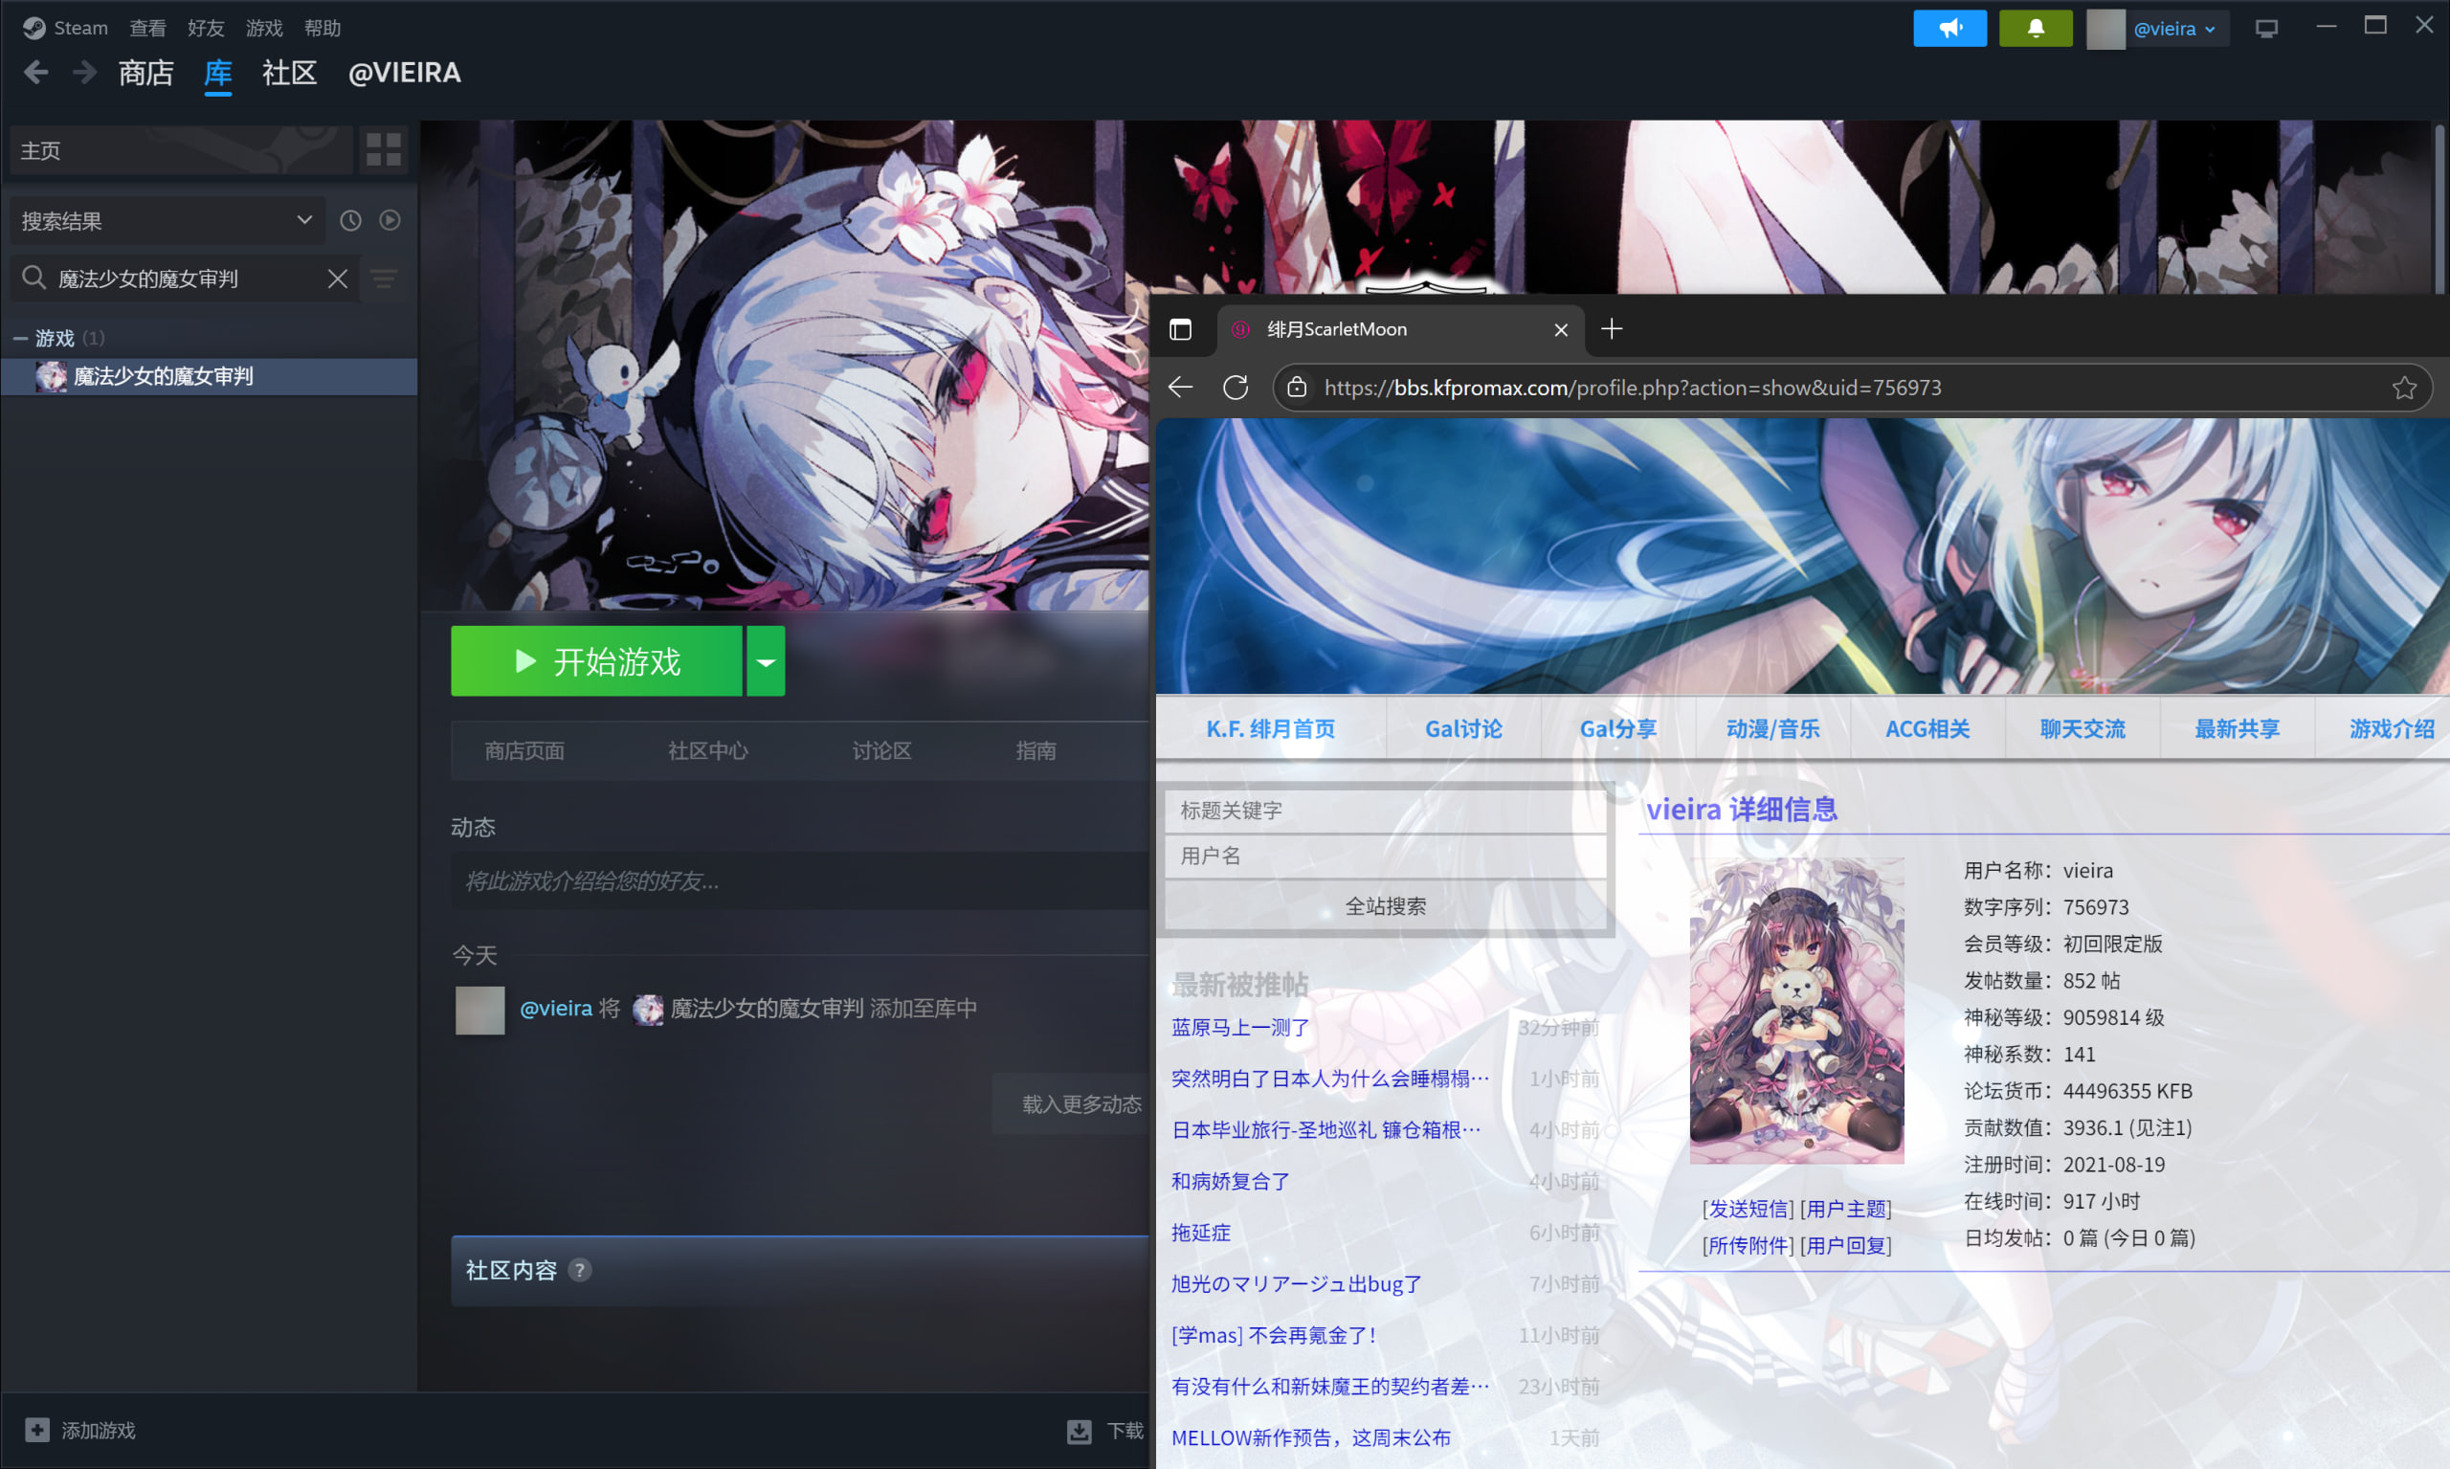
Task: Open the 好友 menu
Action: [205, 28]
